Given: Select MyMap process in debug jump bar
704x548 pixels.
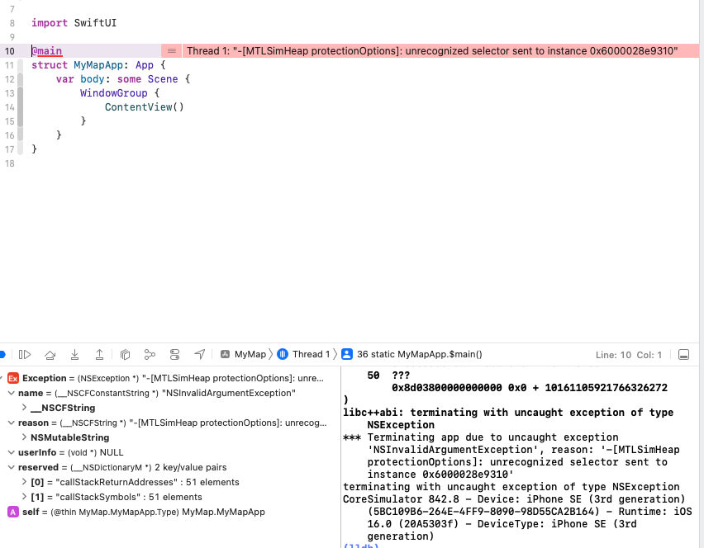Looking at the screenshot, I should (x=244, y=354).
